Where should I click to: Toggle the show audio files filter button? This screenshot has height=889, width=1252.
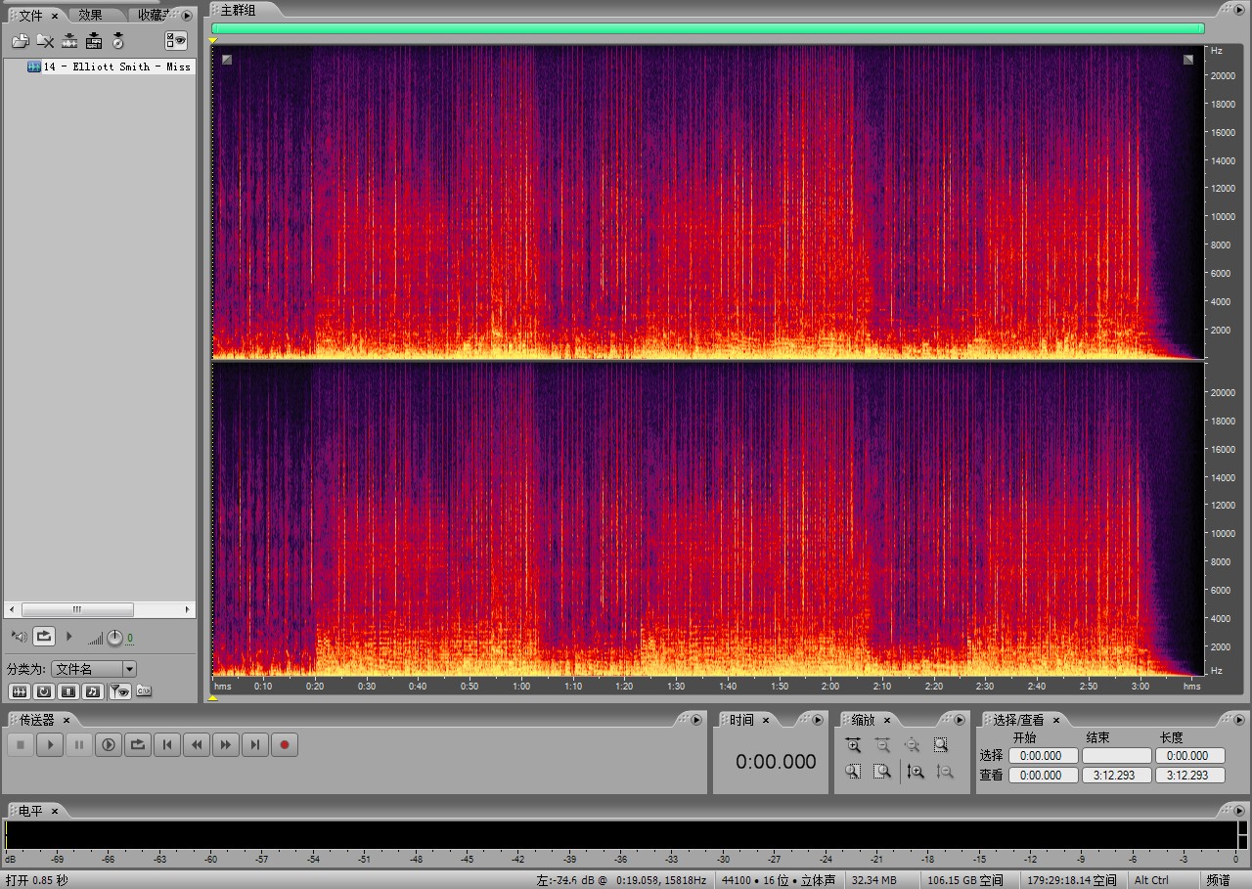(x=18, y=691)
